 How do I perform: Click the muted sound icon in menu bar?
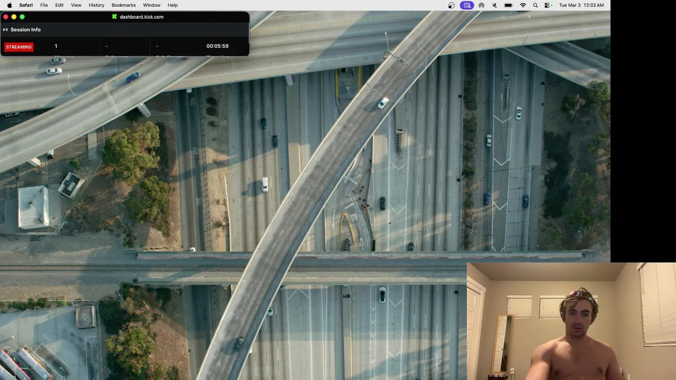pos(494,5)
